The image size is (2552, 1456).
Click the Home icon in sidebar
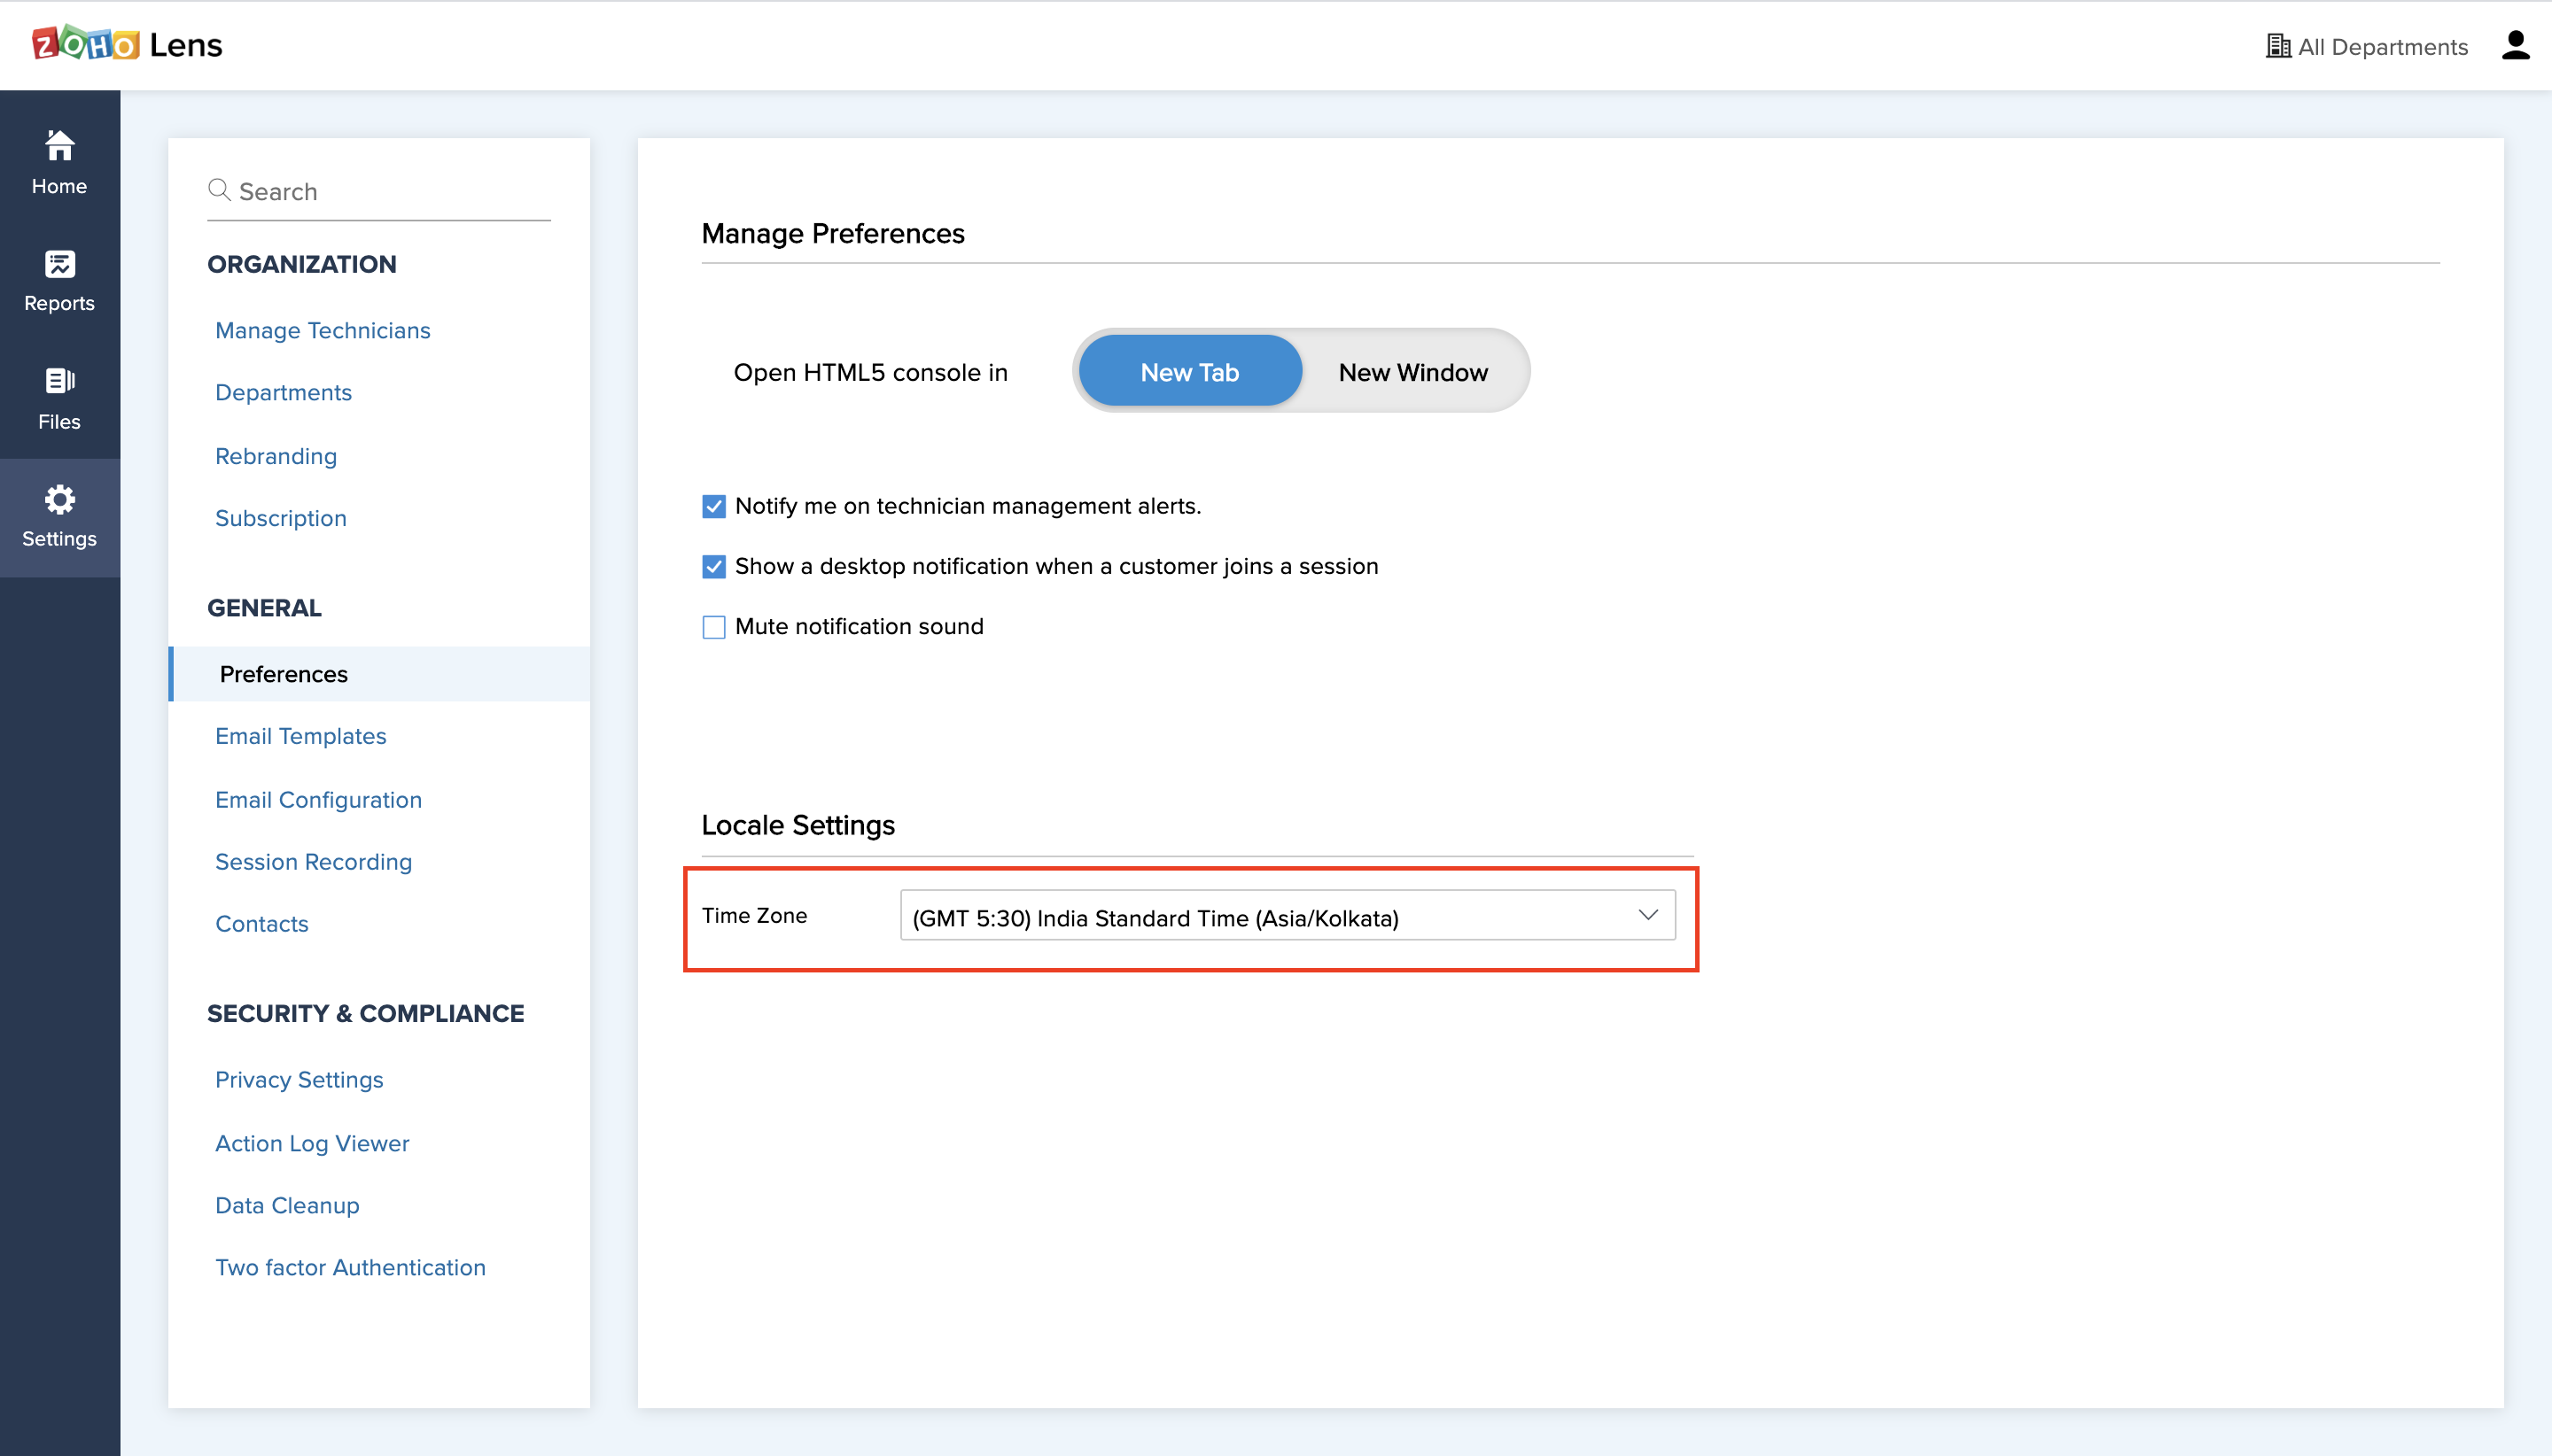(x=59, y=146)
